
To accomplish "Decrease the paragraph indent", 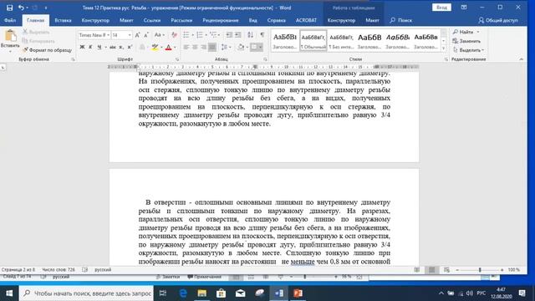I will 229,35.
